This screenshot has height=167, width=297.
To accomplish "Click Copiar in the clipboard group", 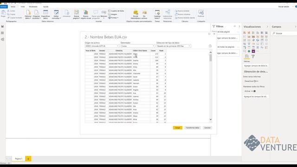I will point(11,14).
